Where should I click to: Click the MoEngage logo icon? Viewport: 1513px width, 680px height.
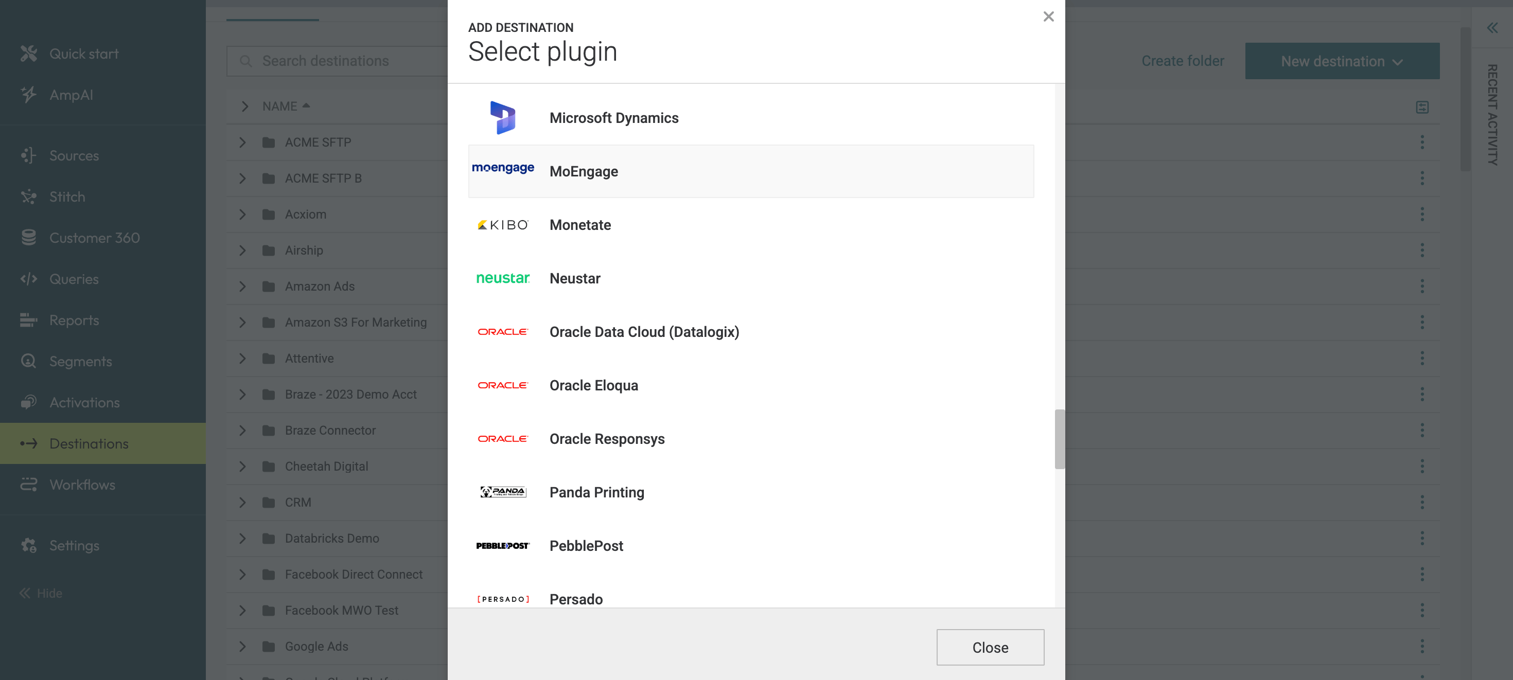point(503,168)
